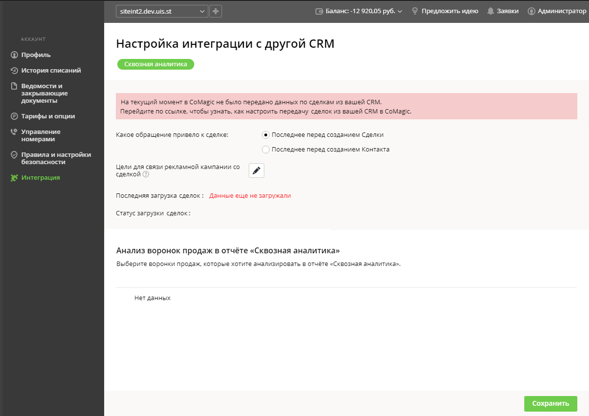Click the green Интеграция puzzle icon
The image size is (589, 416).
coord(14,178)
